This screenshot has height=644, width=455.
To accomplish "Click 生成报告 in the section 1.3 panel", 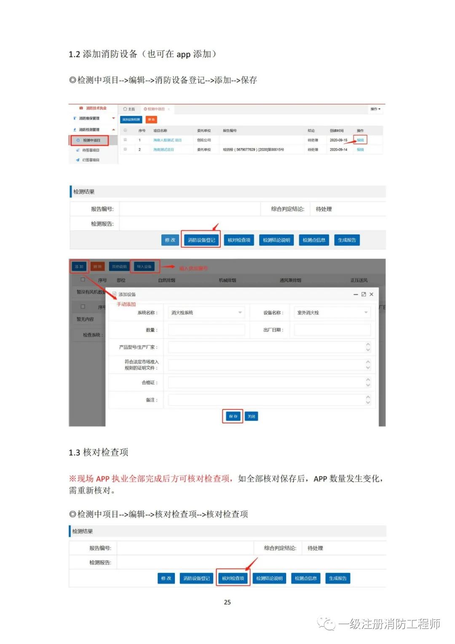I will pos(337,578).
